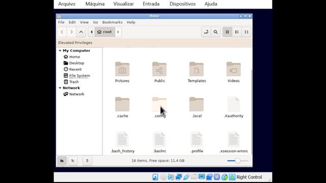Open the File menu
This screenshot has height=183, width=326.
(x=61, y=22)
